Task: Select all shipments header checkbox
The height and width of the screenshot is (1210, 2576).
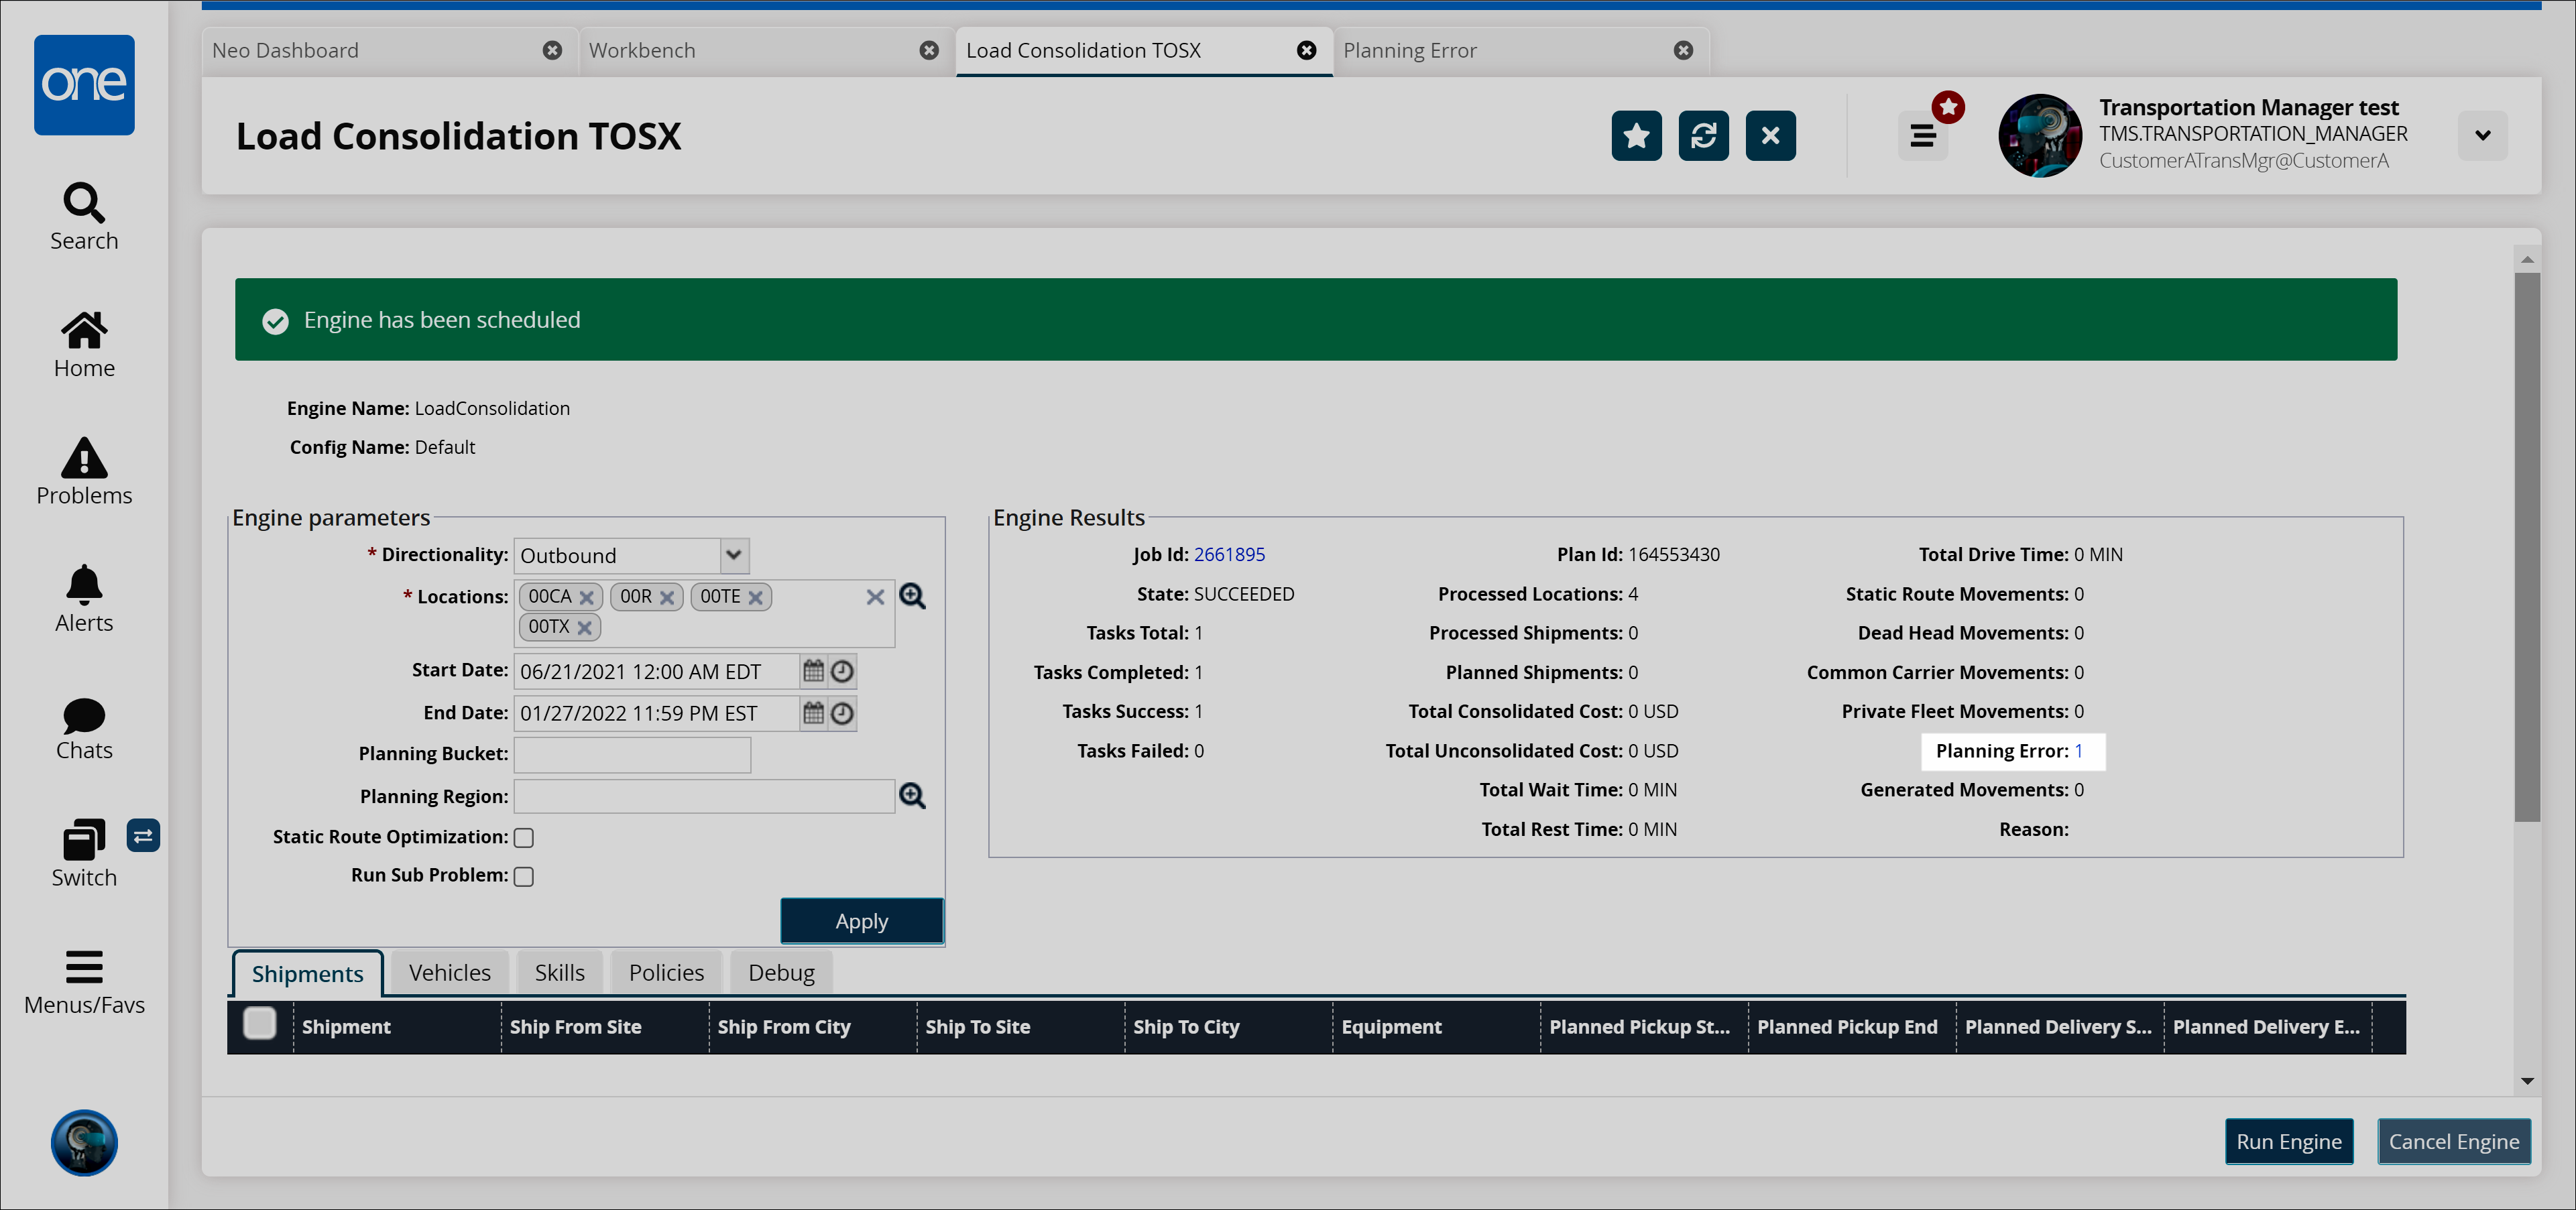Action: click(260, 1024)
